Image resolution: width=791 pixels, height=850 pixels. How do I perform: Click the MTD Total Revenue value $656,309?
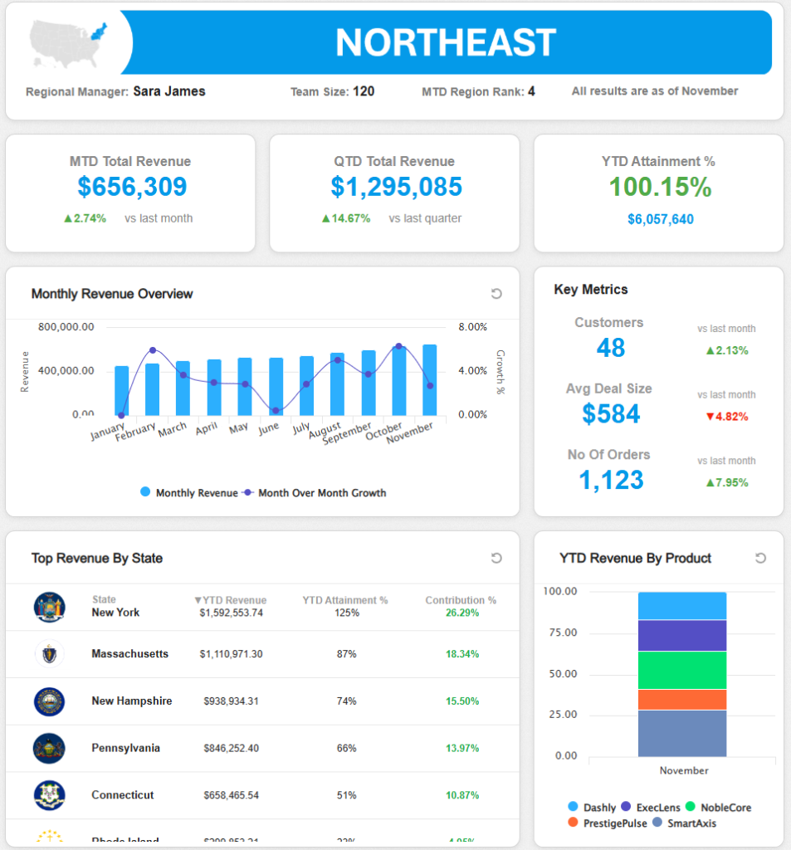click(132, 187)
